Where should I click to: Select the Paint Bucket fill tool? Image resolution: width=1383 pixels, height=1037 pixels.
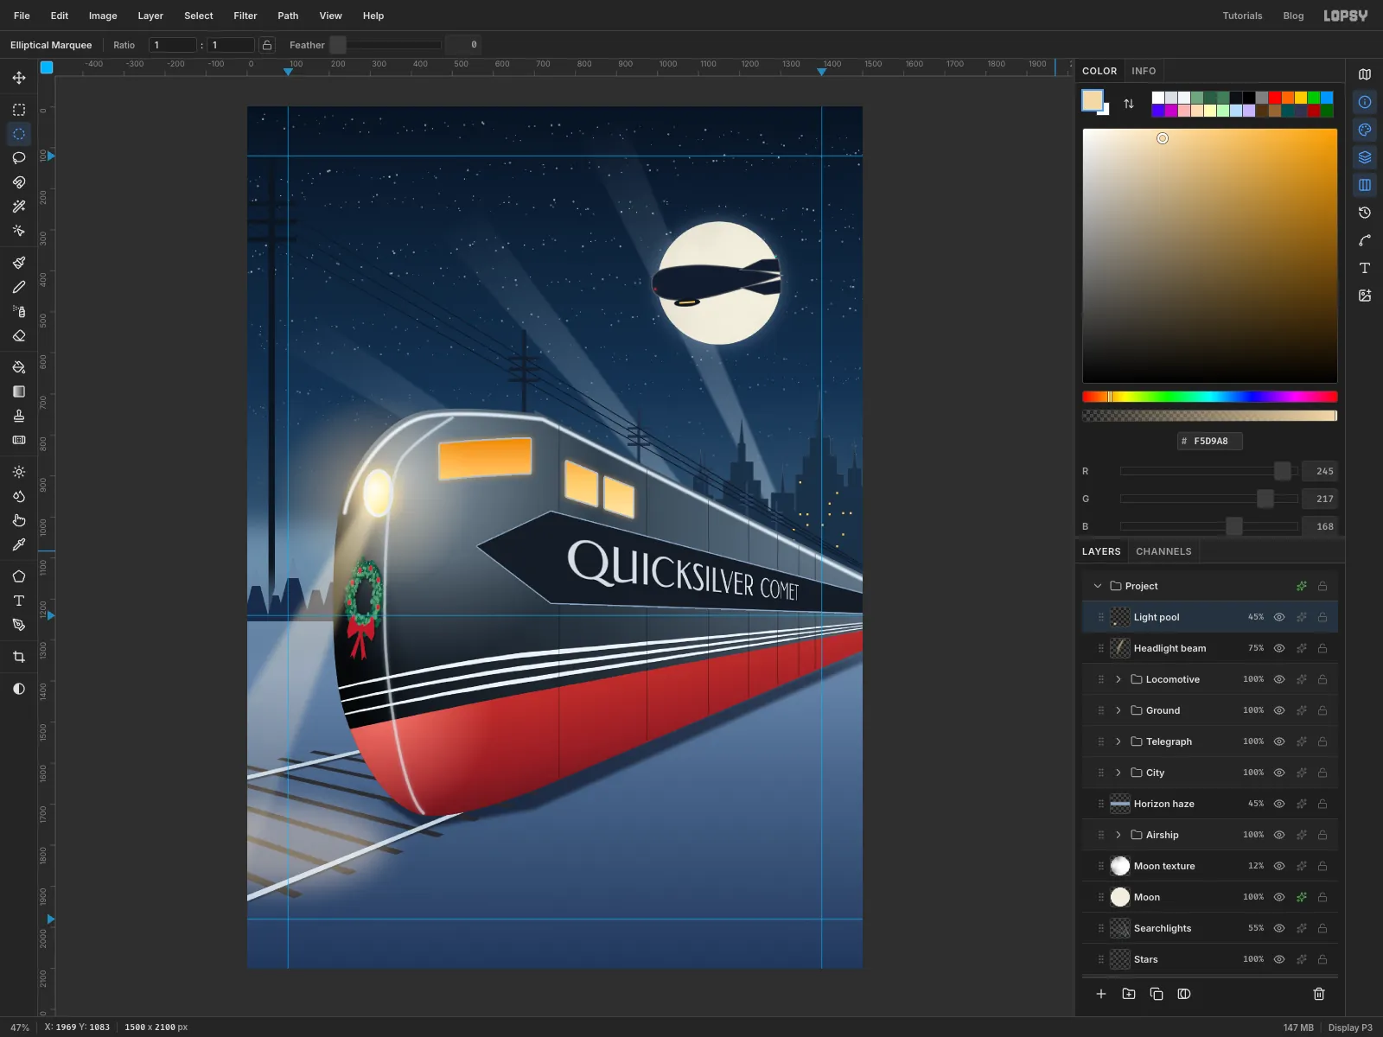tap(19, 367)
